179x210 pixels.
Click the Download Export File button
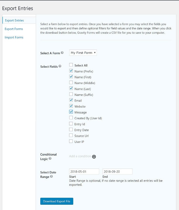pyautogui.click(x=57, y=201)
